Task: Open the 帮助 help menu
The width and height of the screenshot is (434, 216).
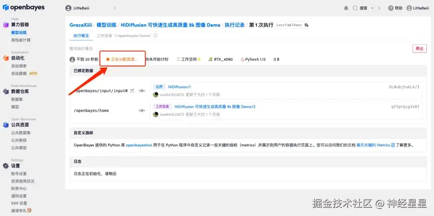Action: click(395, 8)
